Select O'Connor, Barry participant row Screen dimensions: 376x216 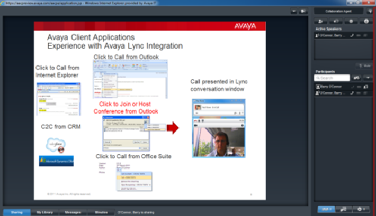(343, 93)
